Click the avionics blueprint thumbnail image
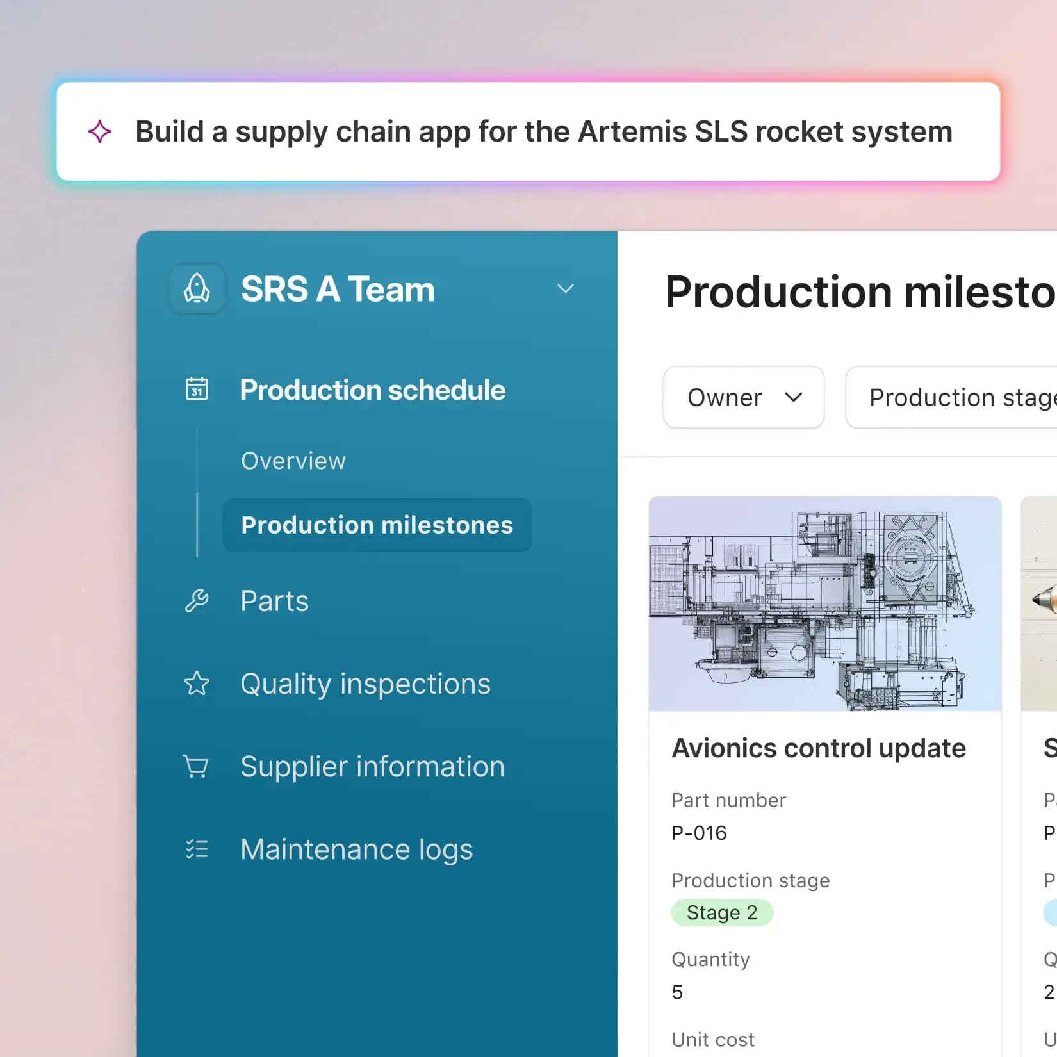The width and height of the screenshot is (1057, 1057). pos(825,603)
